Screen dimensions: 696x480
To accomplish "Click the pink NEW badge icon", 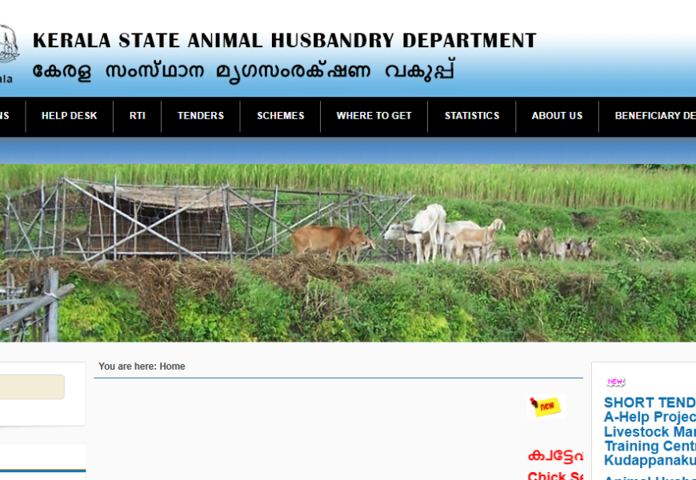I will tap(615, 382).
